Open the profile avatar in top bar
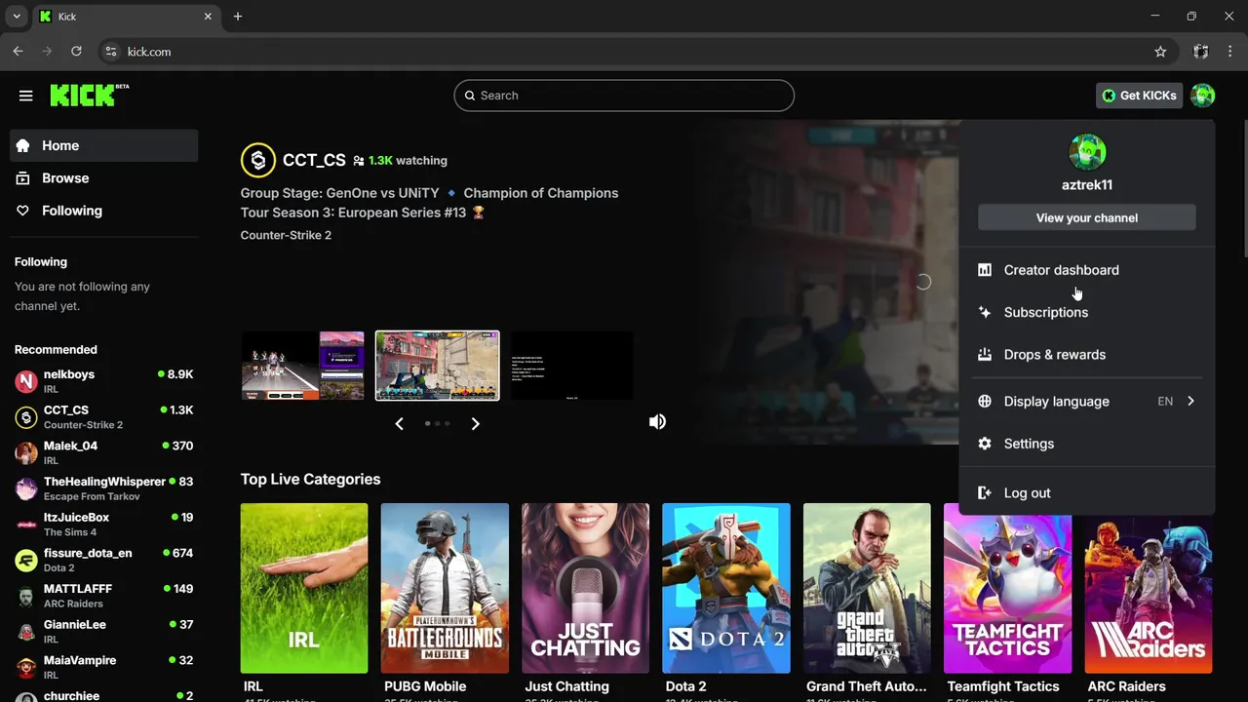 pyautogui.click(x=1203, y=96)
